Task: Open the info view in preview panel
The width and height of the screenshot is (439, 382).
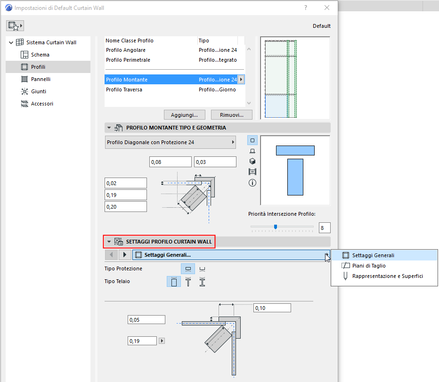Action: coord(252,183)
